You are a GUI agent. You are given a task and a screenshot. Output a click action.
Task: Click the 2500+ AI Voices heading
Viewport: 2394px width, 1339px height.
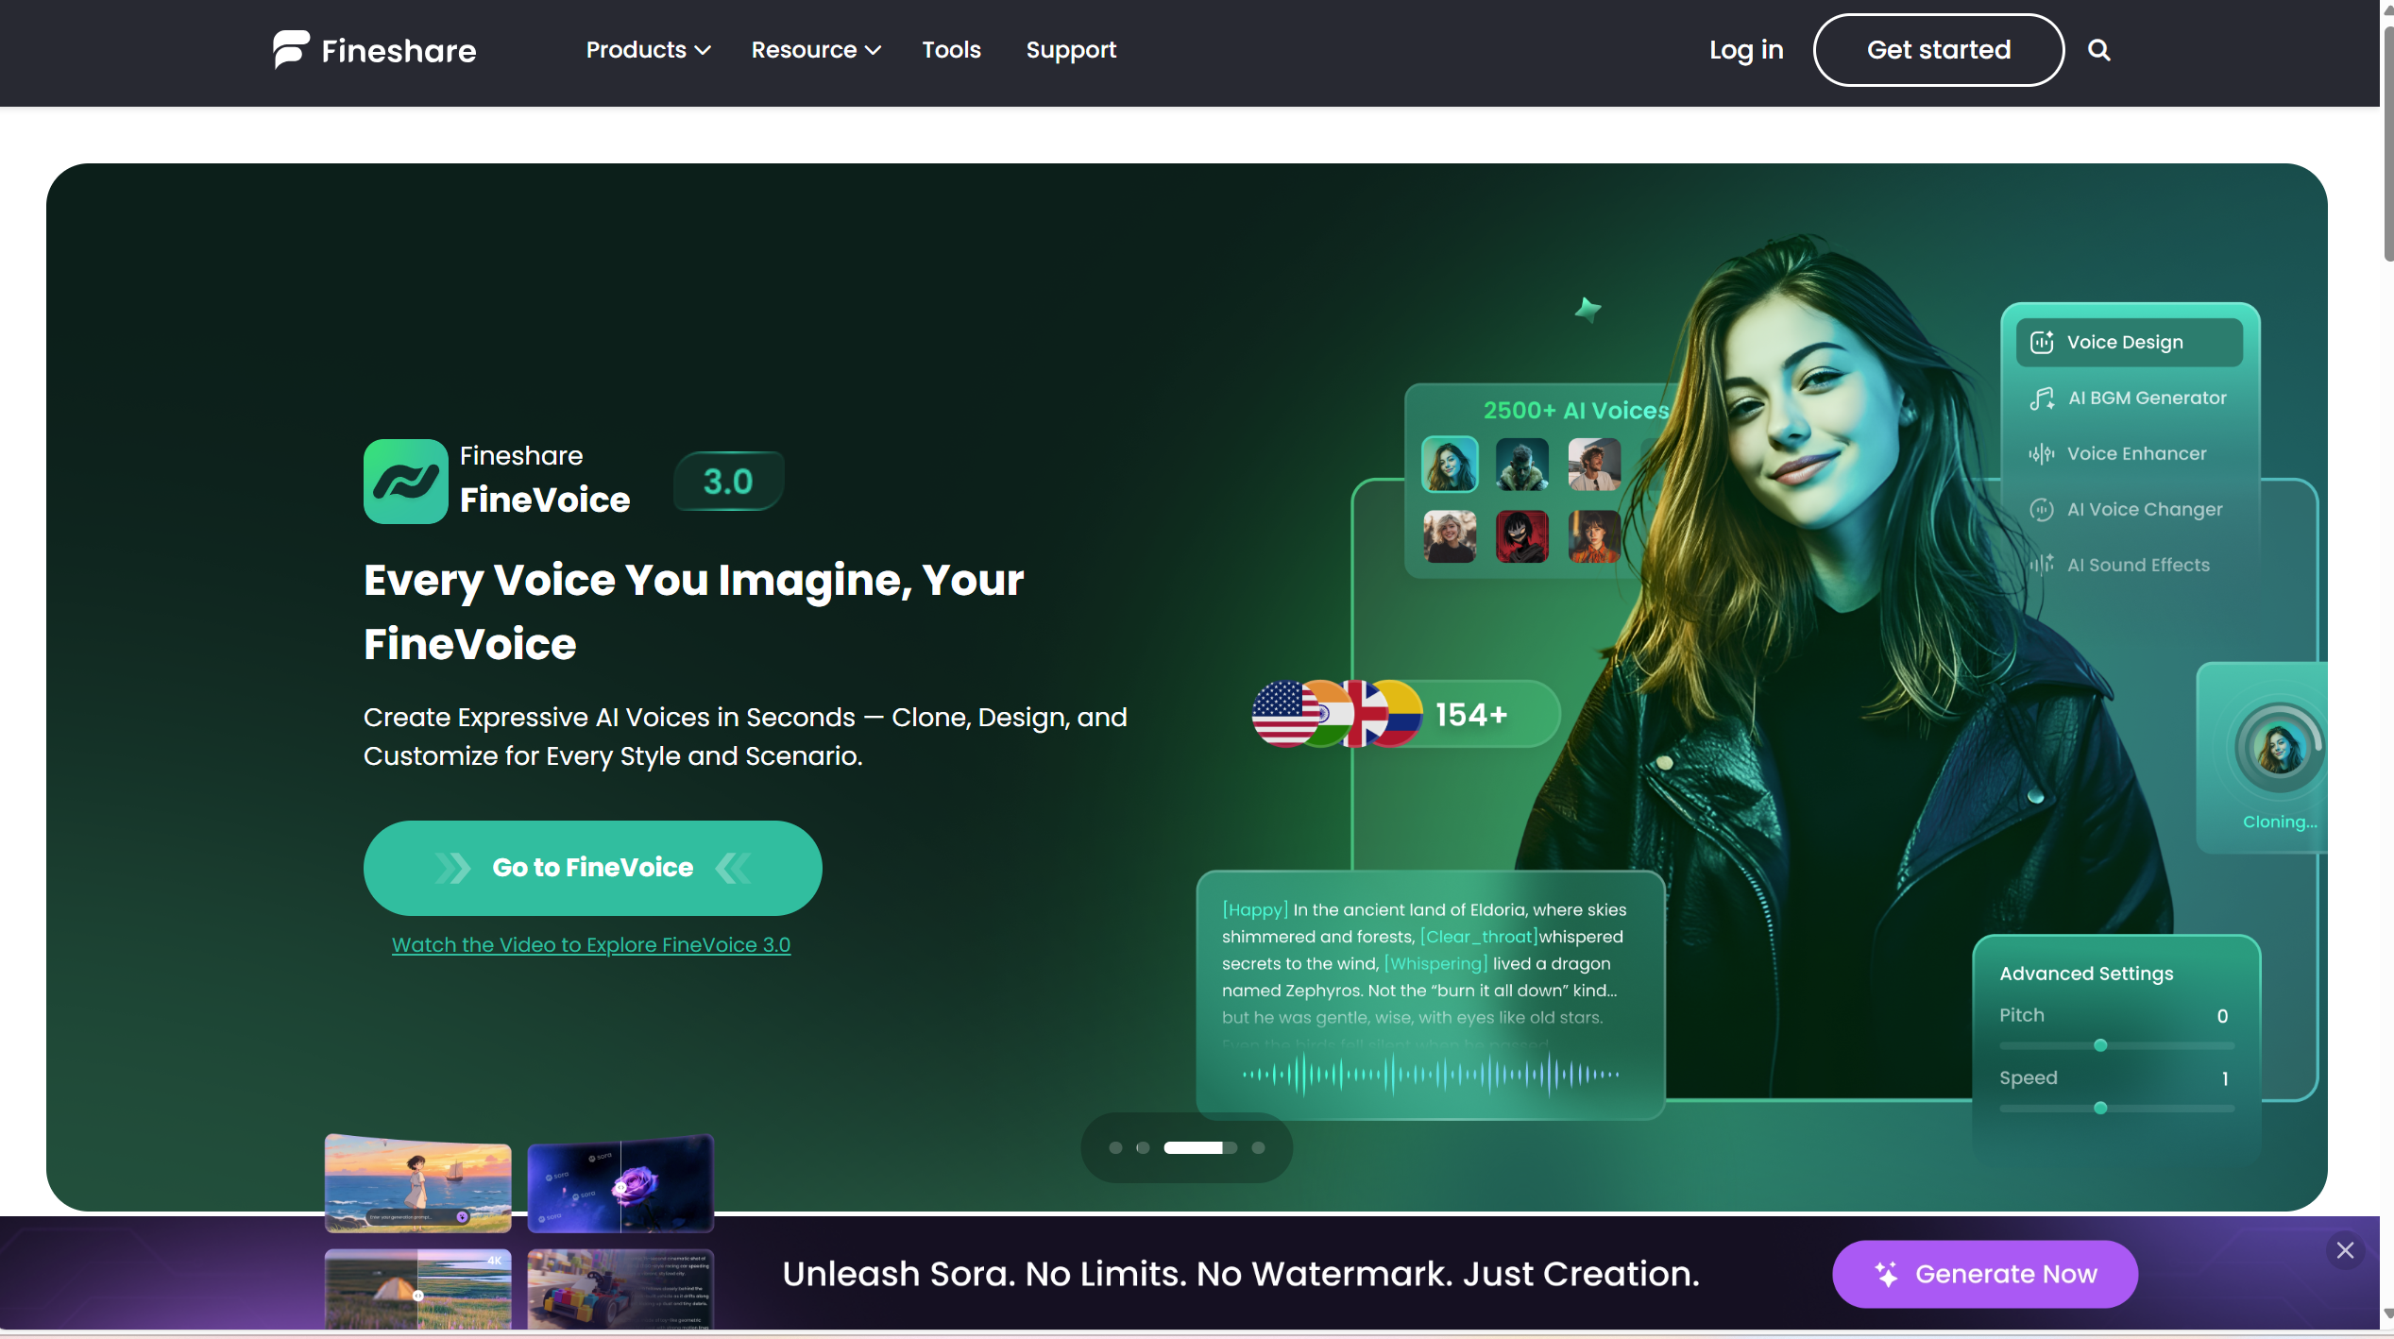1576,411
